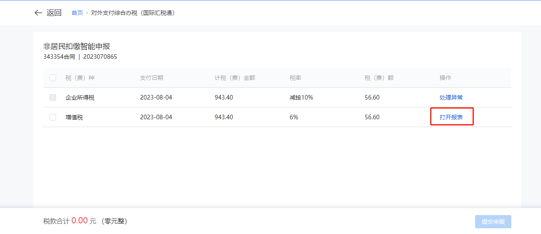
Task: Check the 增值税 row checkbox
Action: click(53, 117)
